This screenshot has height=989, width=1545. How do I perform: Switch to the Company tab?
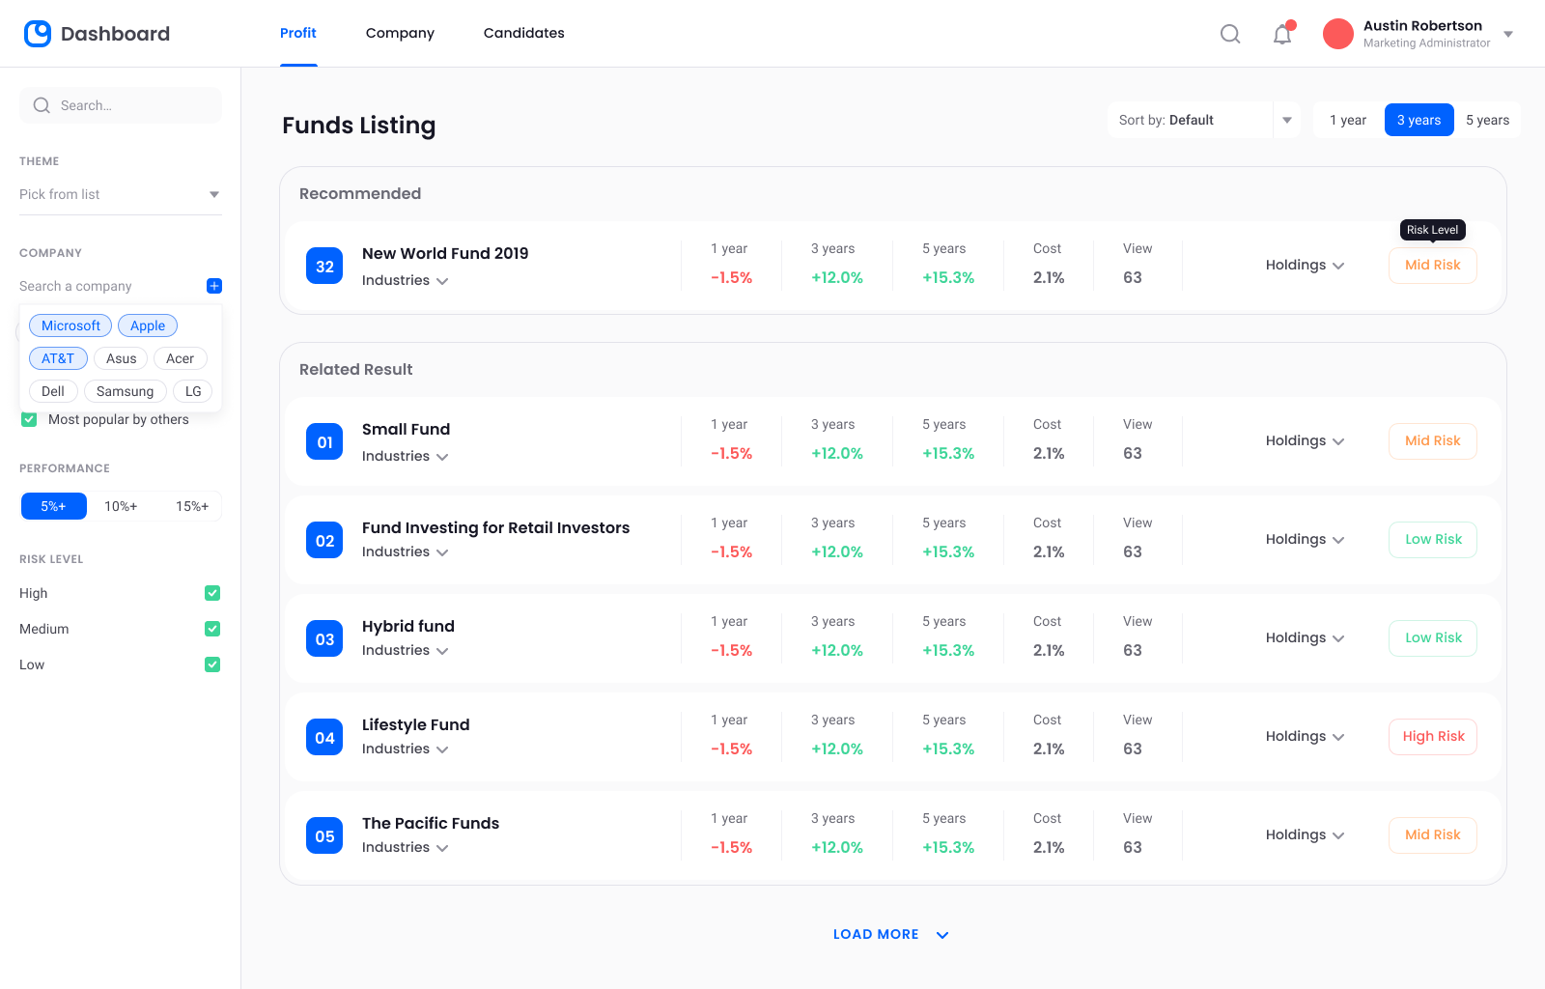click(x=400, y=33)
